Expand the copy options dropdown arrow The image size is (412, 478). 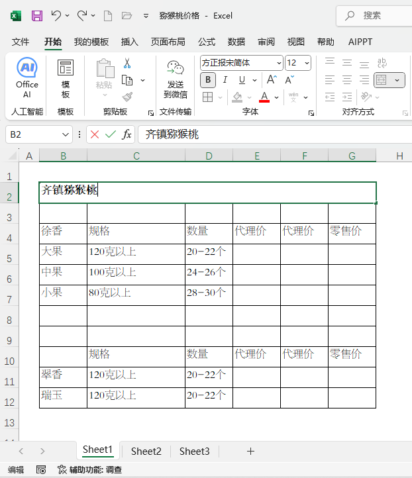coord(142,81)
